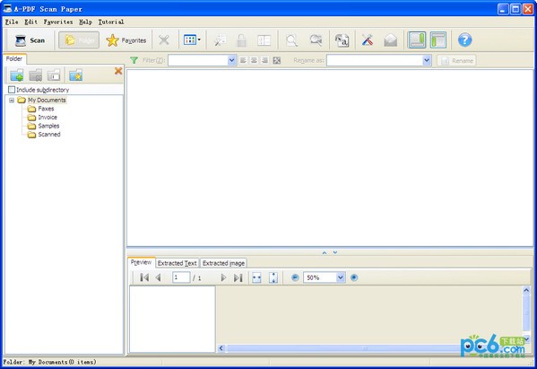The width and height of the screenshot is (537, 369).
Task: Switch to the Preview tab
Action: (141, 262)
